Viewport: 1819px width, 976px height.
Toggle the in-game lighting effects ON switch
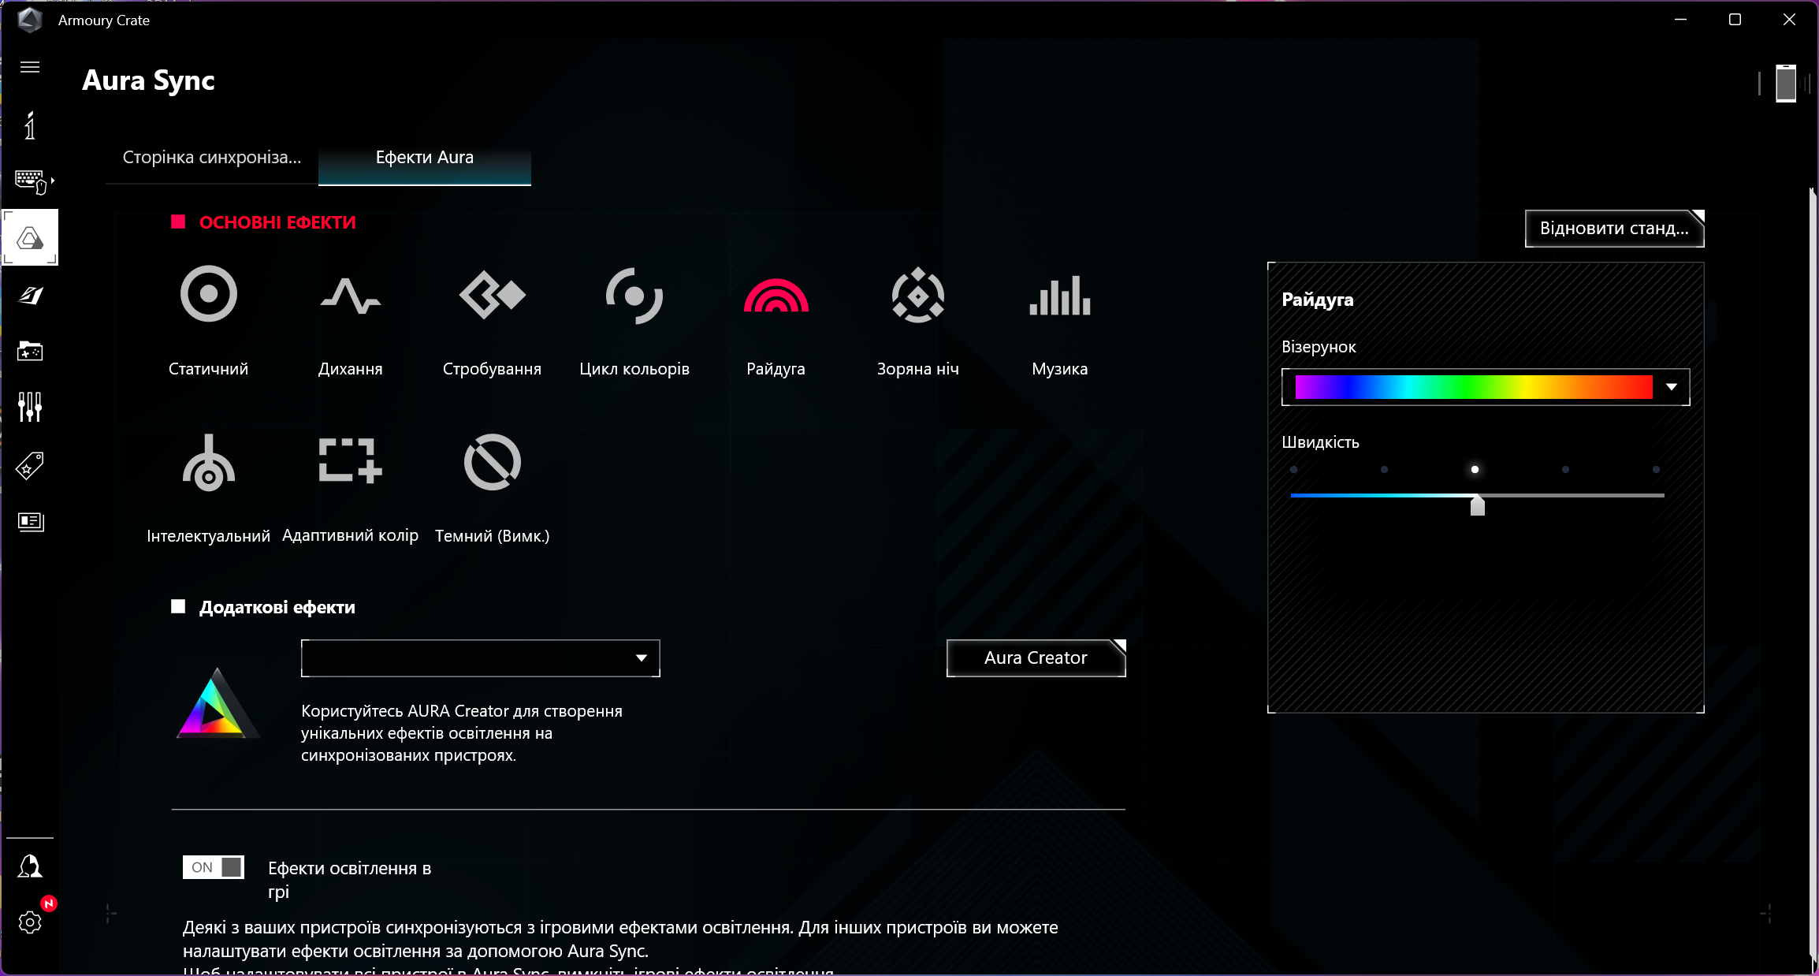pos(213,867)
